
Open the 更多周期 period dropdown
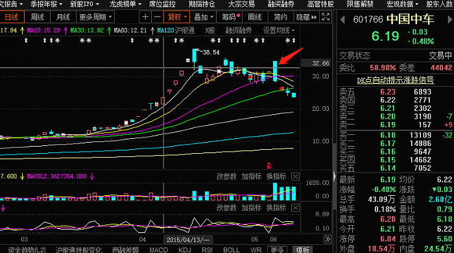95,17
